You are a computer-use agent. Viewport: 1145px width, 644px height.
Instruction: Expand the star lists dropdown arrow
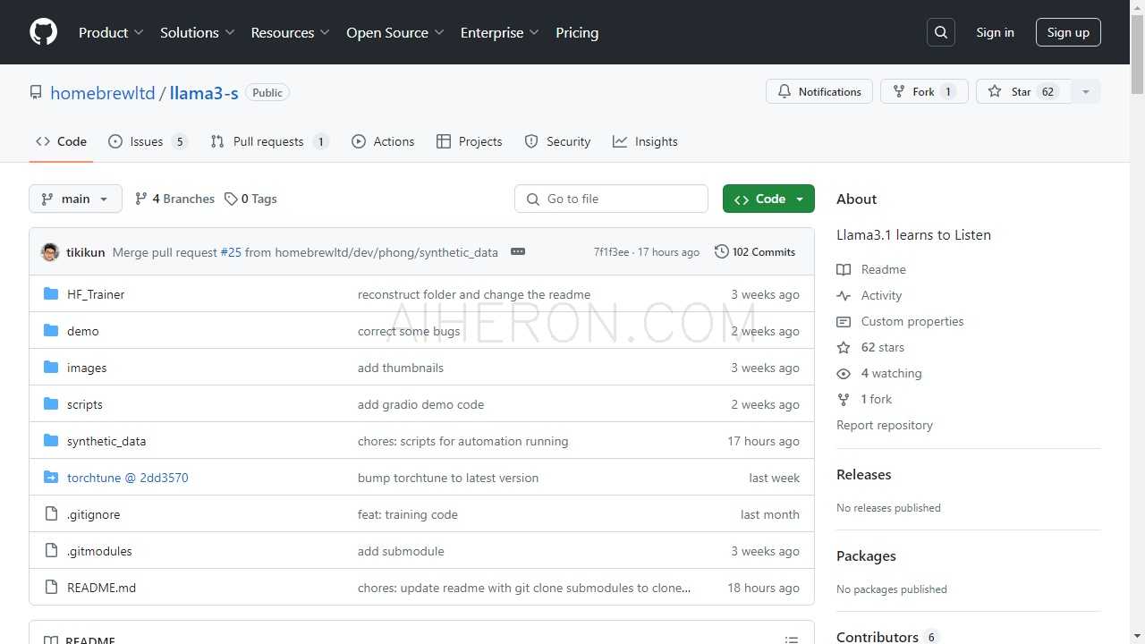[1086, 92]
